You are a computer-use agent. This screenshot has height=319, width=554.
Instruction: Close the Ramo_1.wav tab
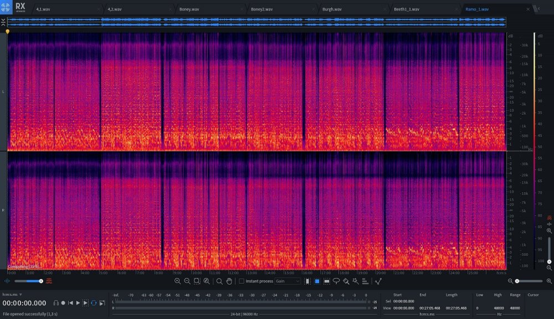click(528, 9)
